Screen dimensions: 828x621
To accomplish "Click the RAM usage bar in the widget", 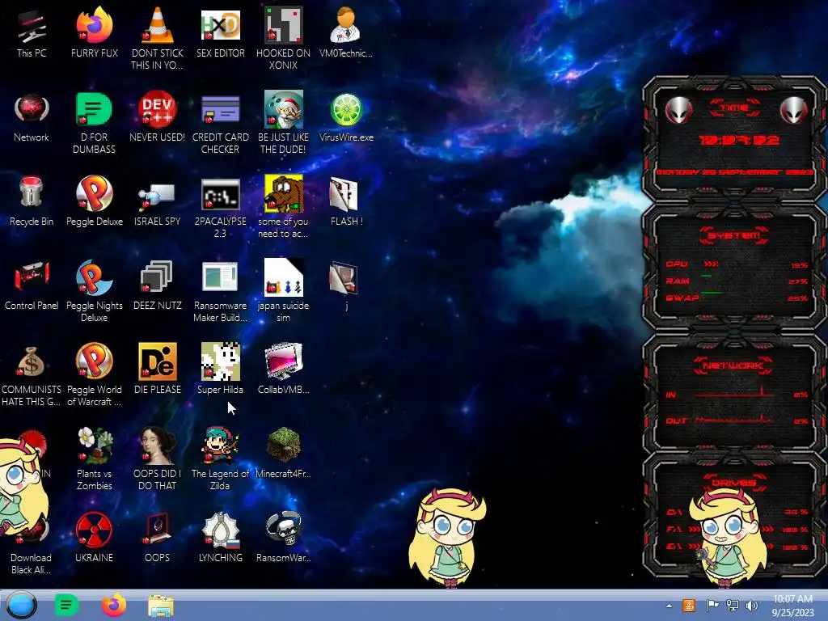I will click(737, 281).
